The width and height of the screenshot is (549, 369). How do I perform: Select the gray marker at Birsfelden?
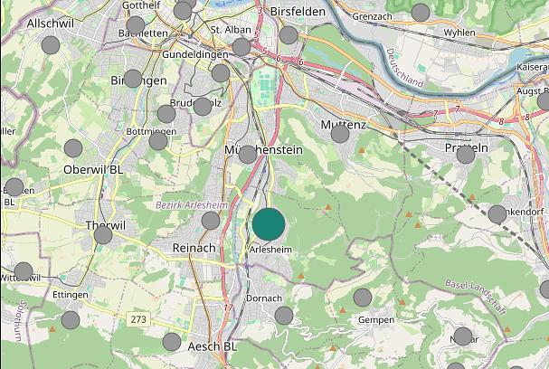289,35
